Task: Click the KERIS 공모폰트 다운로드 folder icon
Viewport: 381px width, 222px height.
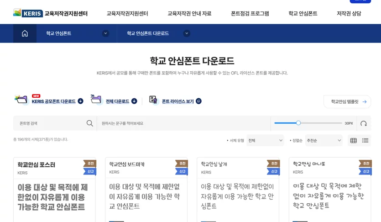Action: [21, 99]
